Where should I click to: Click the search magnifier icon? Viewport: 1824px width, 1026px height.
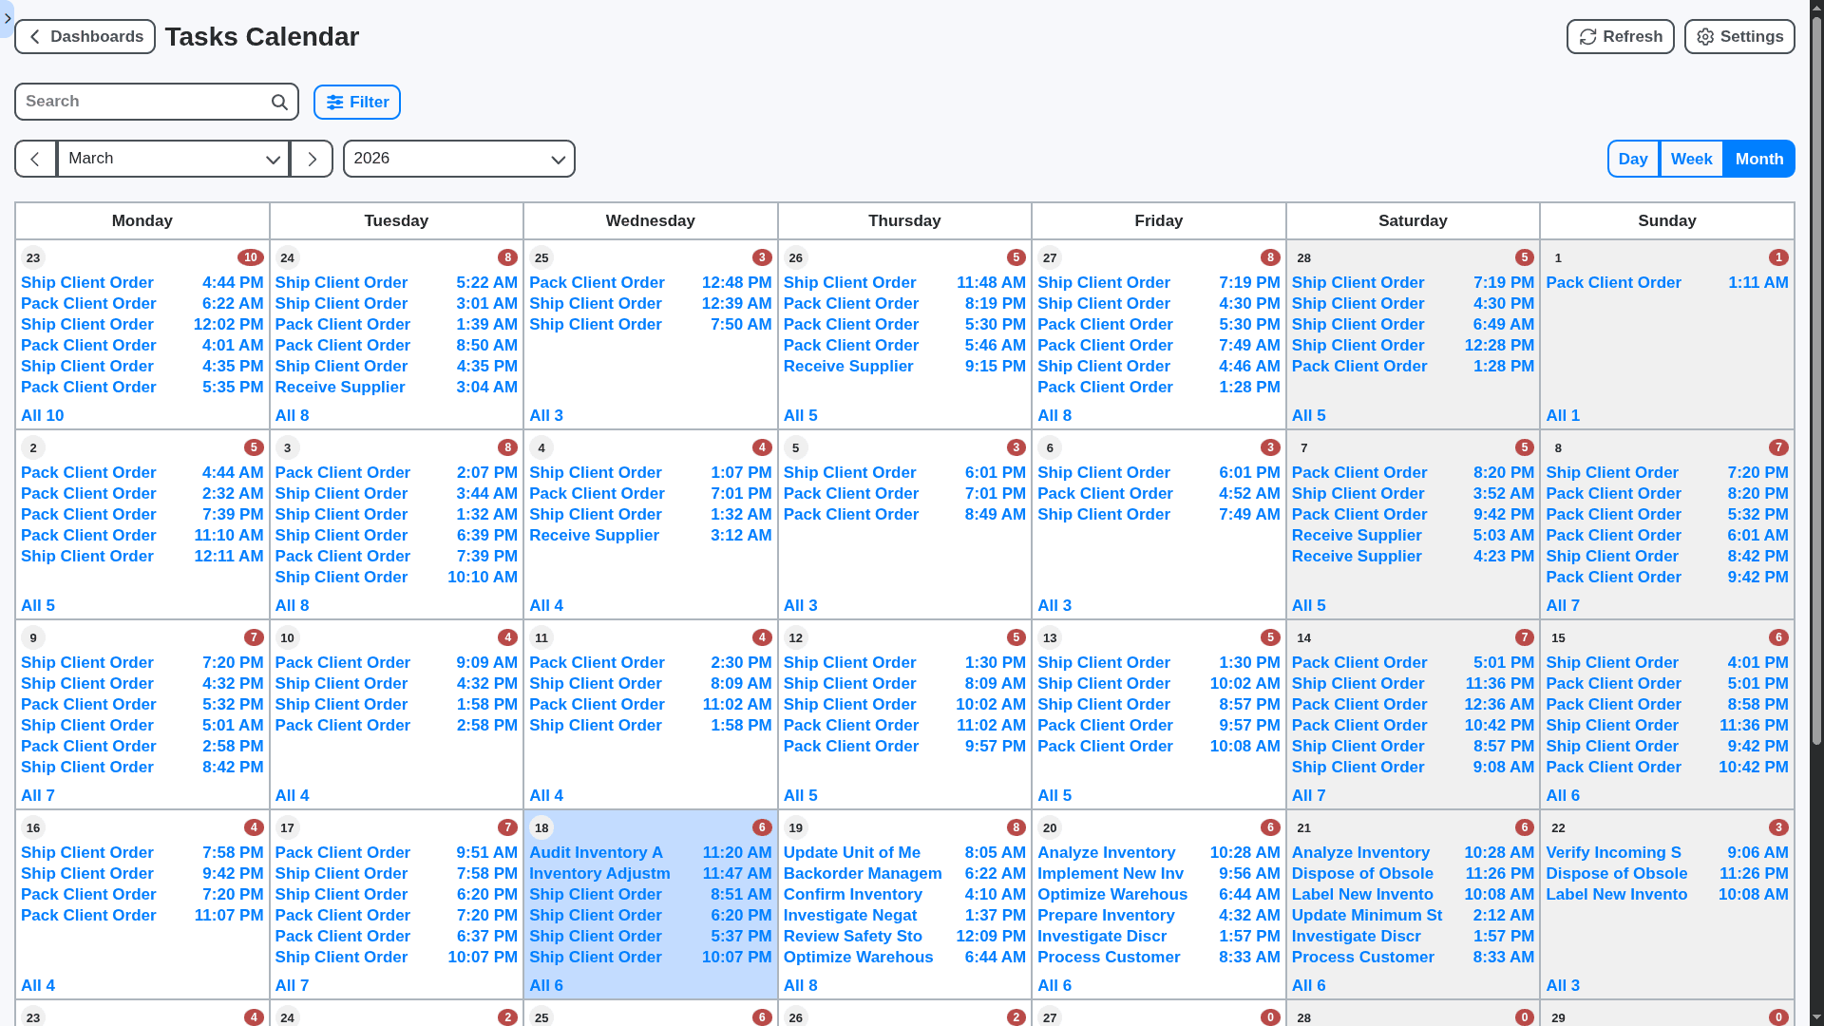[278, 102]
